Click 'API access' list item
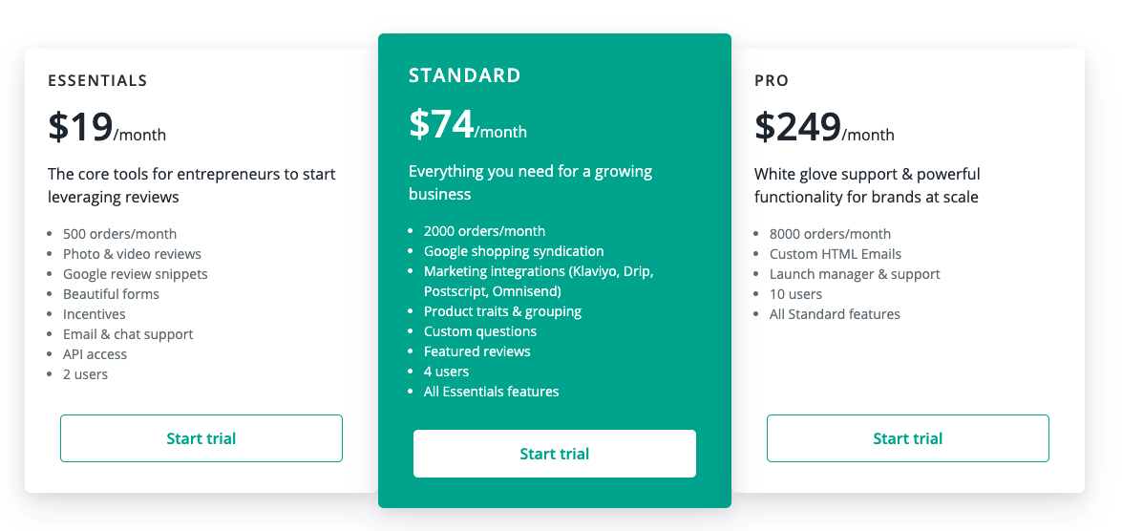The height and width of the screenshot is (531, 1122). 95,354
